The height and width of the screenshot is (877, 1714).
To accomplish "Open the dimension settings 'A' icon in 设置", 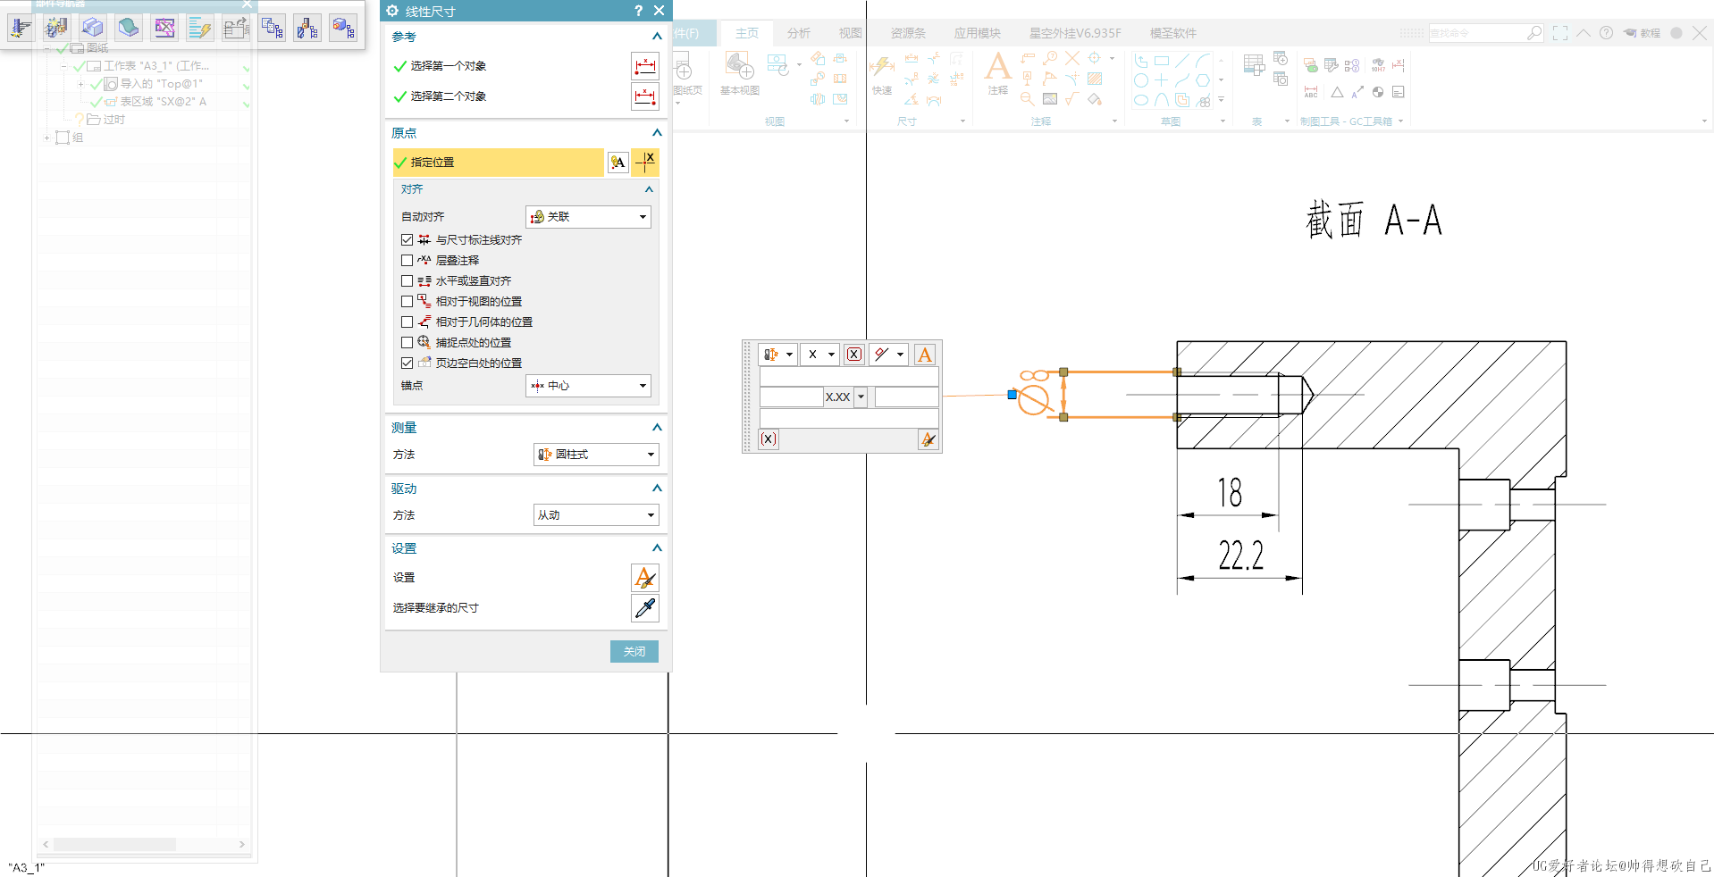I will pos(645,578).
